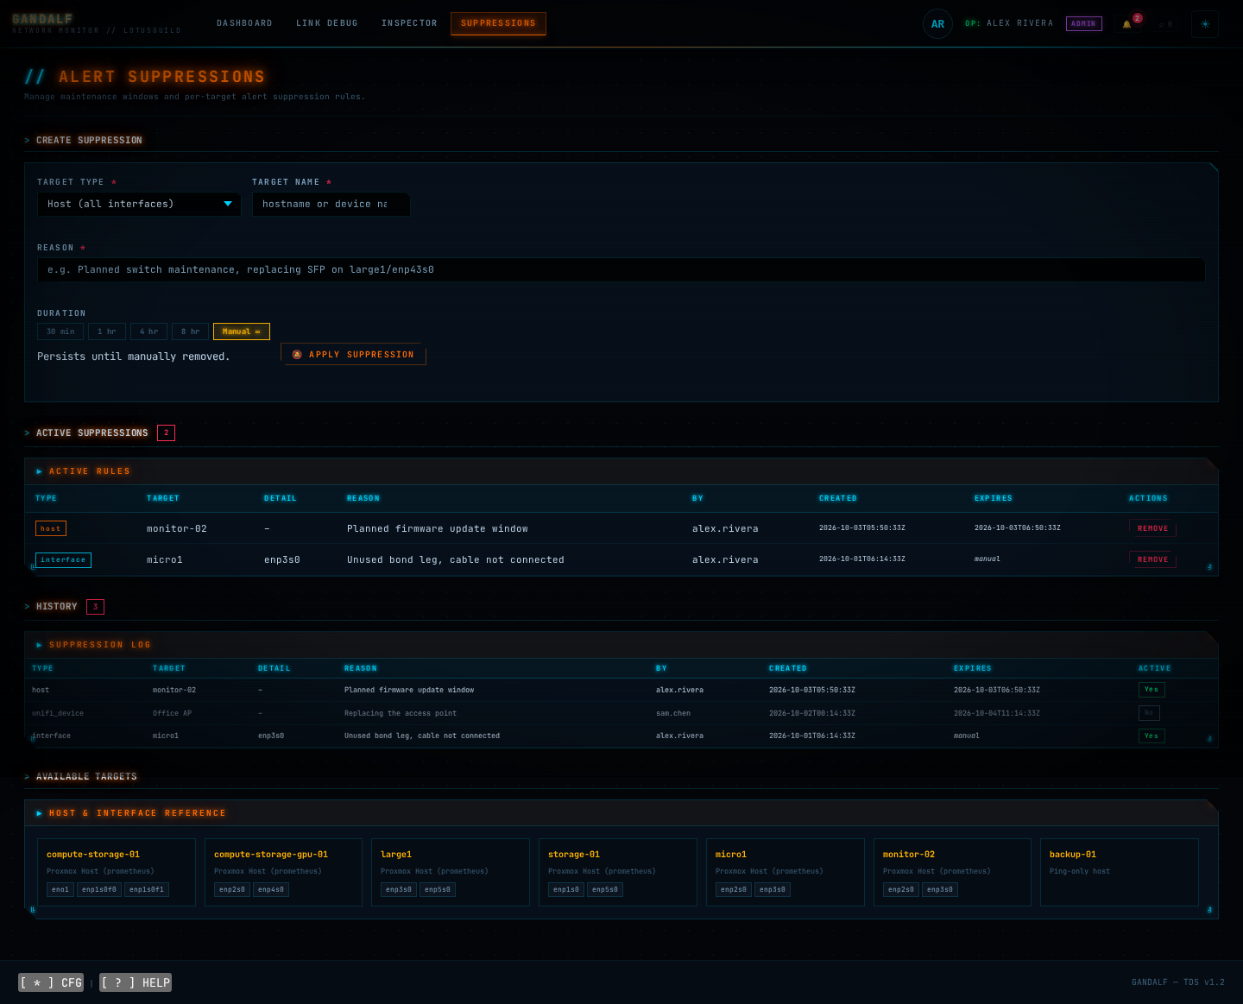Select the Manual duration option
Screen dimensions: 1243x1004
[x=242, y=332]
